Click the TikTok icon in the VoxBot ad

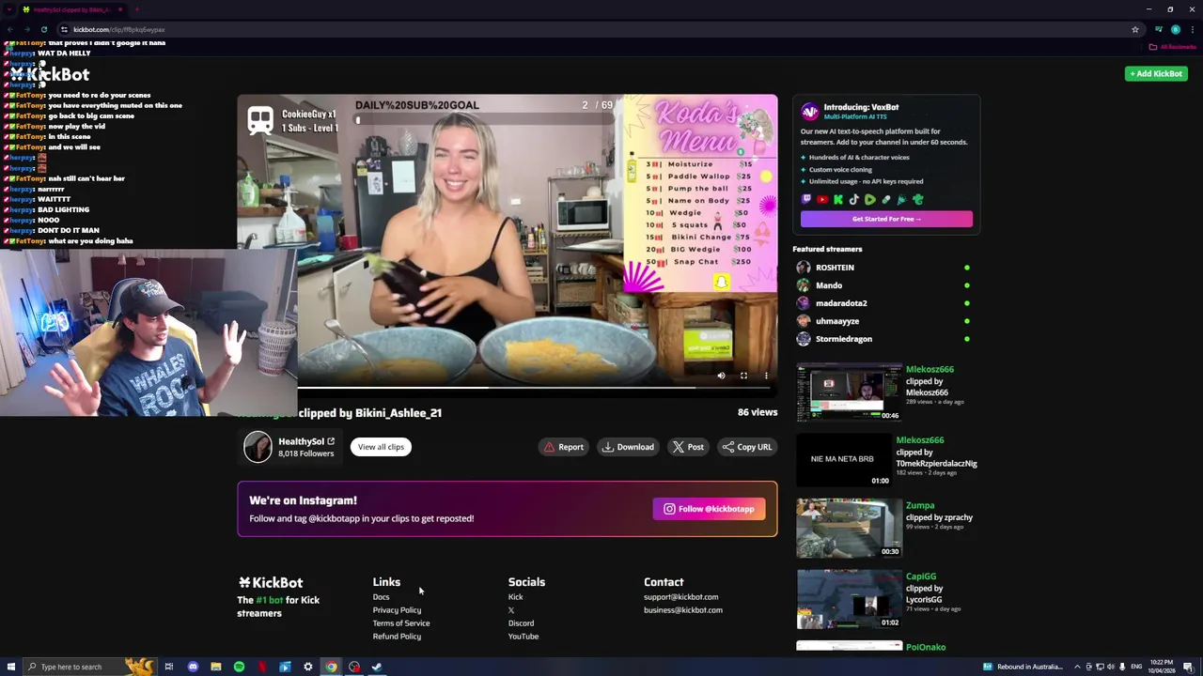tap(854, 199)
